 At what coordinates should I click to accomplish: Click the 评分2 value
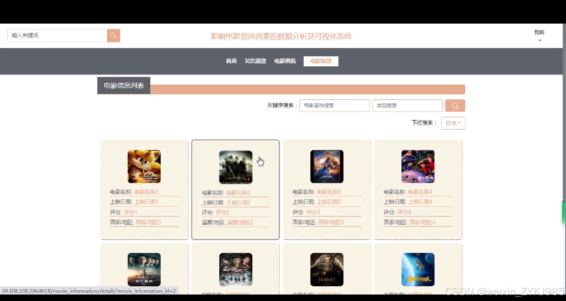(222, 213)
